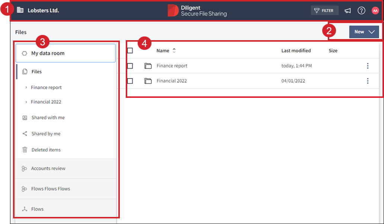Click the Finance report folder icon

click(148, 66)
